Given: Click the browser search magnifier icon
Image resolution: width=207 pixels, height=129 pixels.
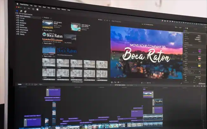Looking at the screenshot, I should pyautogui.click(x=109, y=21).
